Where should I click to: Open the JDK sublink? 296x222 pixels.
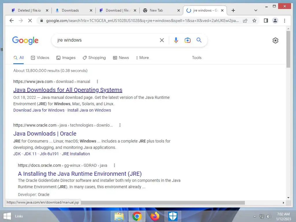[x=17, y=154]
